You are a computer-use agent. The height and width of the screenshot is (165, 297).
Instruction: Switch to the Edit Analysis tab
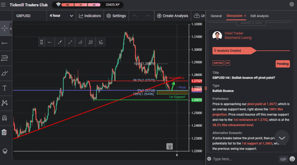259,16
